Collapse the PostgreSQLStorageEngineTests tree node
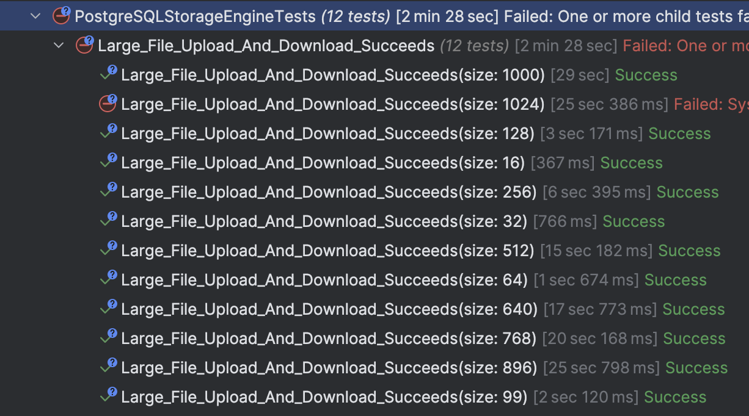This screenshot has width=749, height=416. pyautogui.click(x=35, y=16)
